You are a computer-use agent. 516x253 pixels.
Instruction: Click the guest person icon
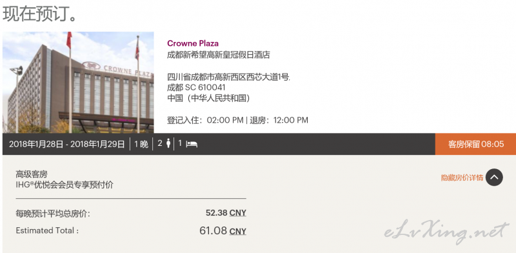168,144
